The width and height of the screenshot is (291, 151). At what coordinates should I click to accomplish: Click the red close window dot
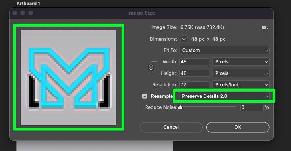[x=15, y=13]
